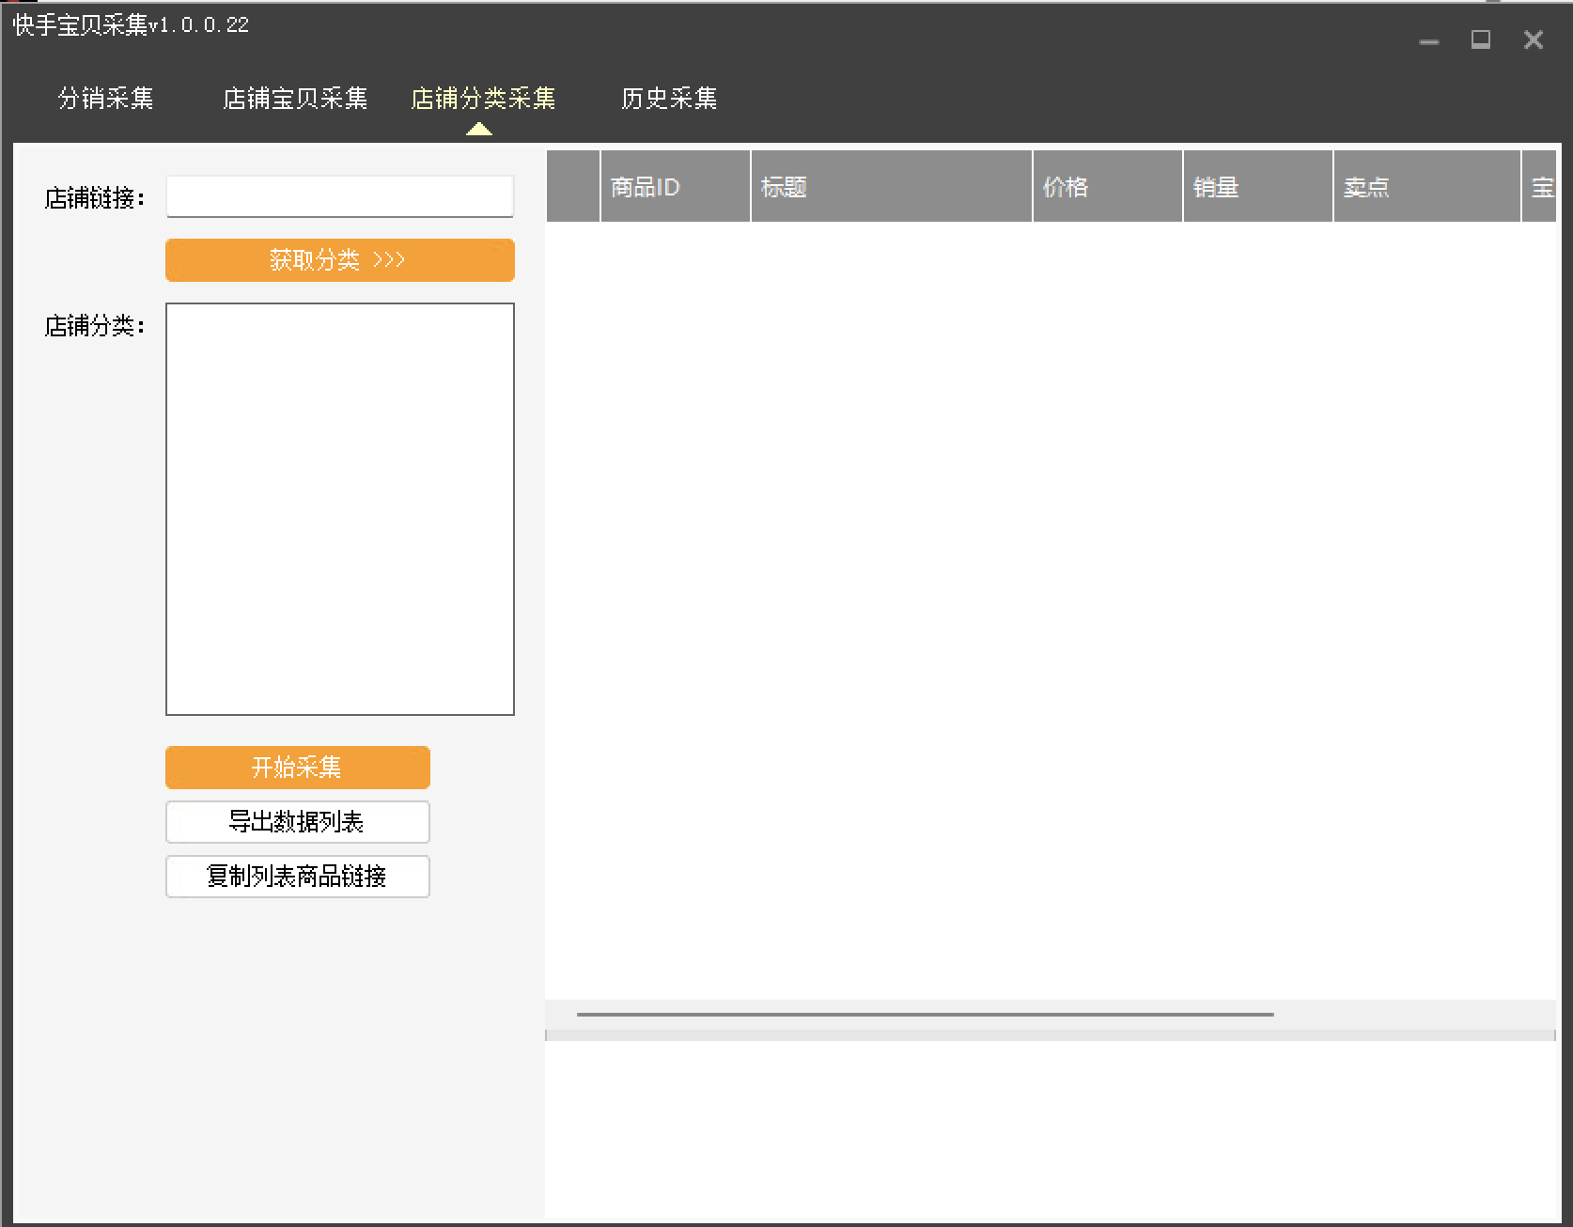
Task: Click 导出数据列表 to export data
Action: click(x=298, y=822)
